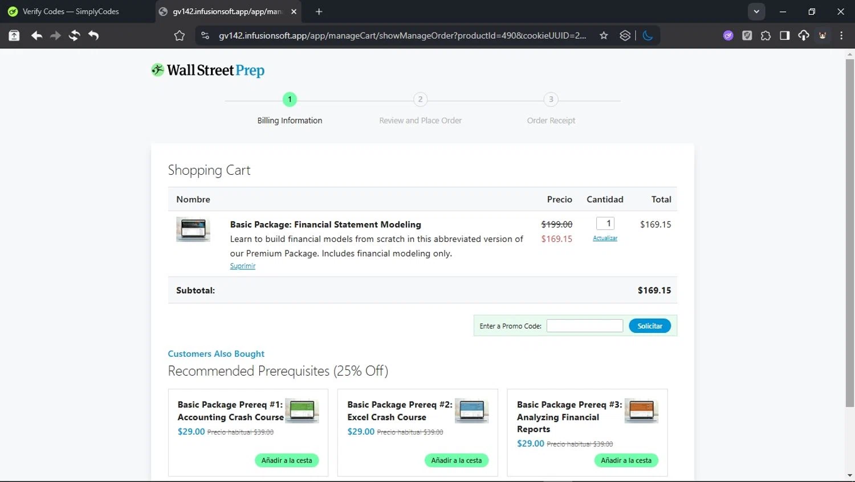Reload the current page
Viewport: 855px width, 482px height.
(74, 36)
